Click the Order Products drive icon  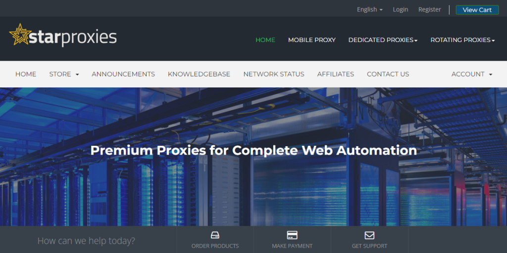pyautogui.click(x=215, y=235)
